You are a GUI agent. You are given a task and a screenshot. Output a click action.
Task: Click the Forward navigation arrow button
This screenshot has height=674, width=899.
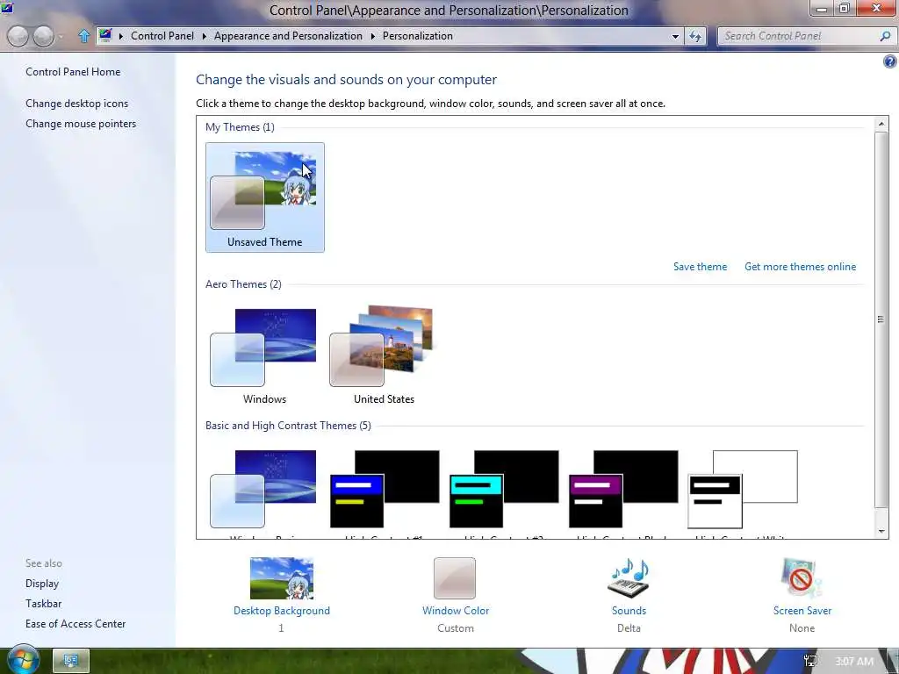[44, 36]
